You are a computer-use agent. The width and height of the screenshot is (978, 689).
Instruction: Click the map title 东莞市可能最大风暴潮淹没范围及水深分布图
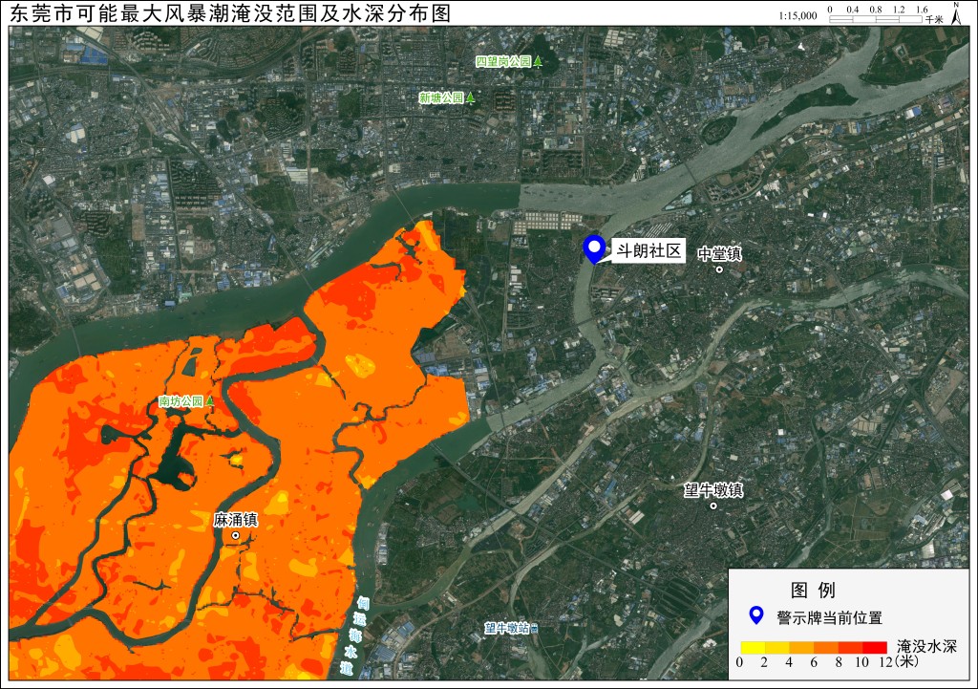(230, 13)
